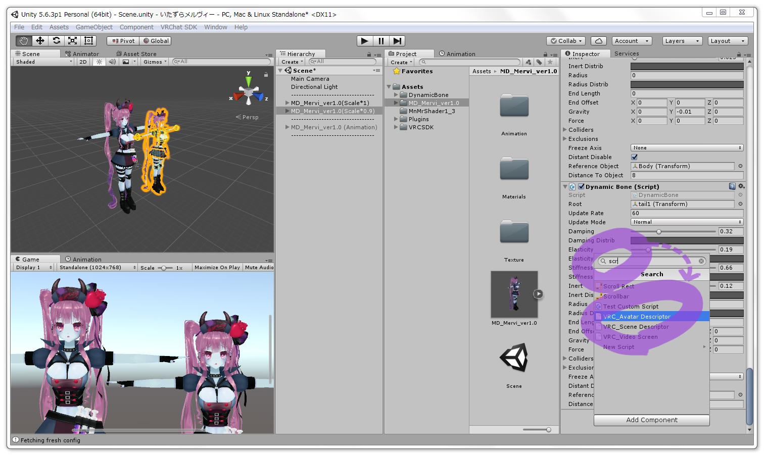This screenshot has height=457, width=766.
Task: Search by Label in the Project panel
Action: [x=539, y=62]
